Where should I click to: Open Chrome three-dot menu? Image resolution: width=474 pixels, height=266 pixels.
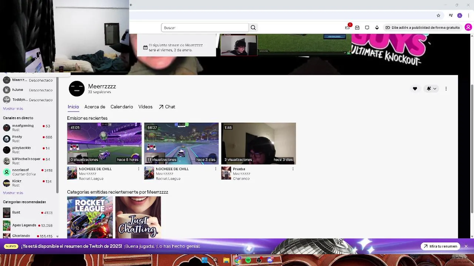point(468,16)
